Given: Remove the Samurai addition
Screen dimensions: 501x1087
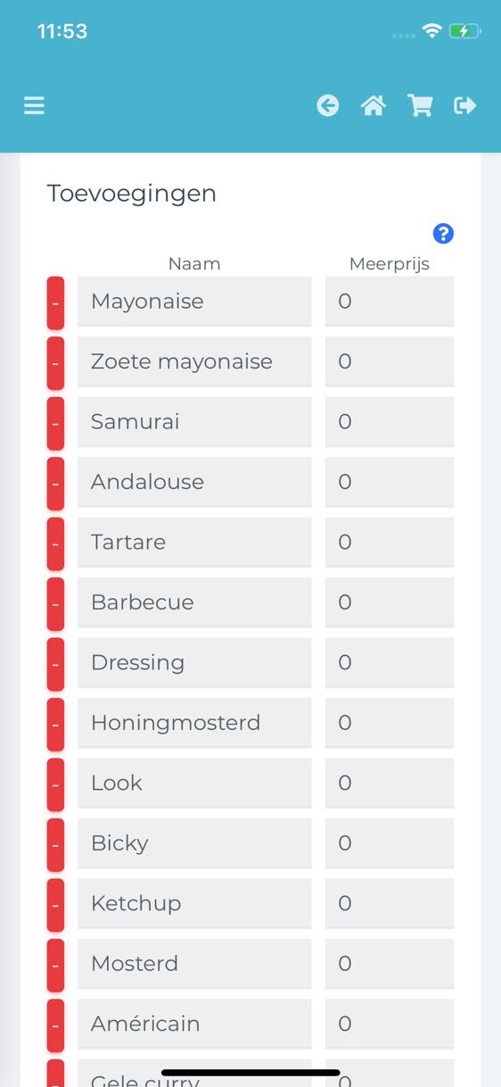Looking at the screenshot, I should (55, 422).
